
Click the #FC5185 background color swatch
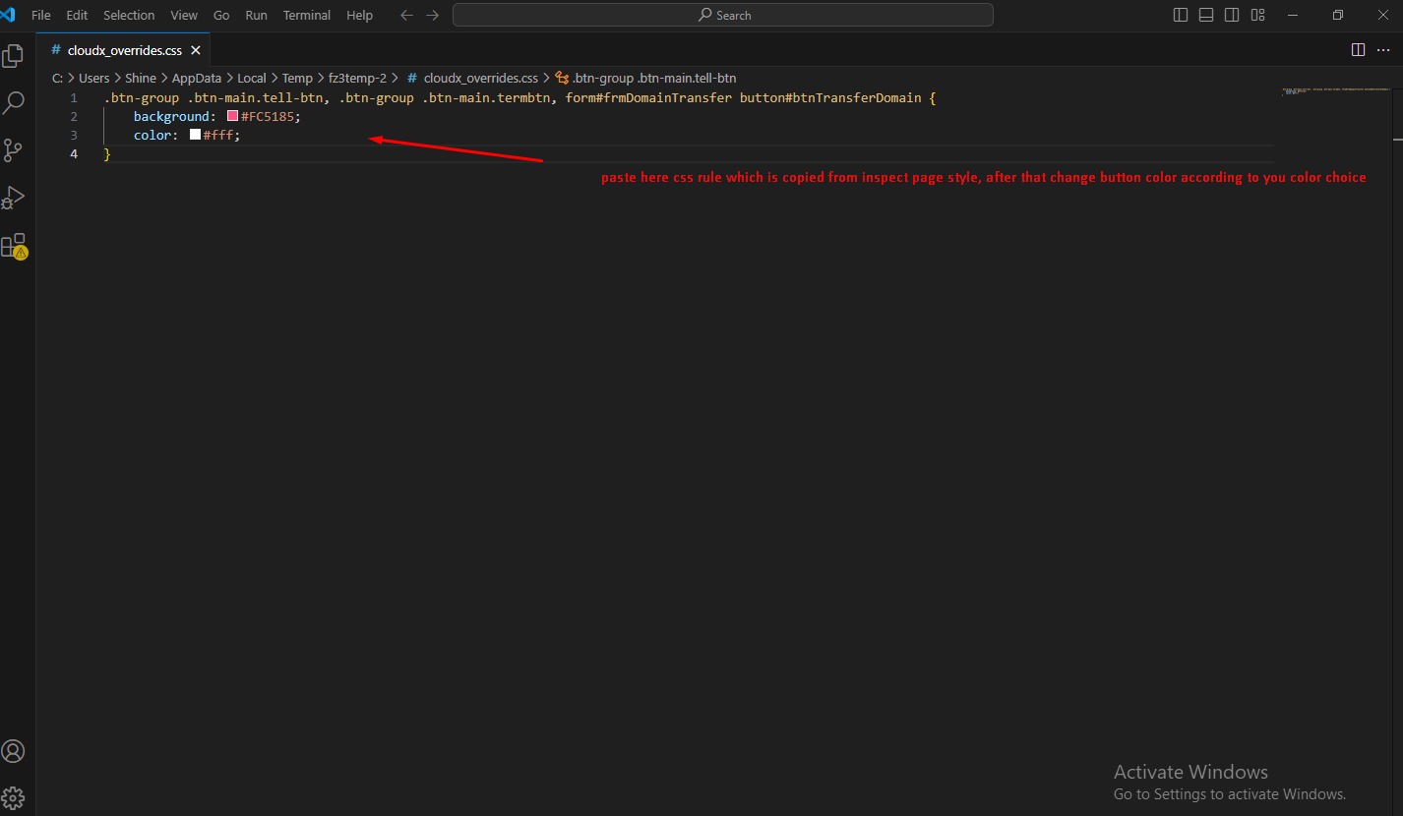coord(233,116)
